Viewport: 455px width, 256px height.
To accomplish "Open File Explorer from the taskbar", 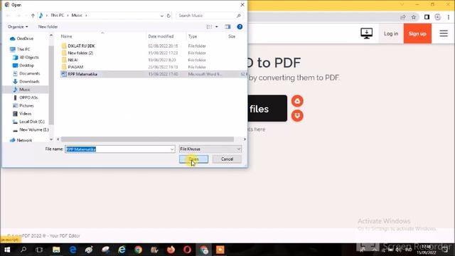I will (x=56, y=250).
